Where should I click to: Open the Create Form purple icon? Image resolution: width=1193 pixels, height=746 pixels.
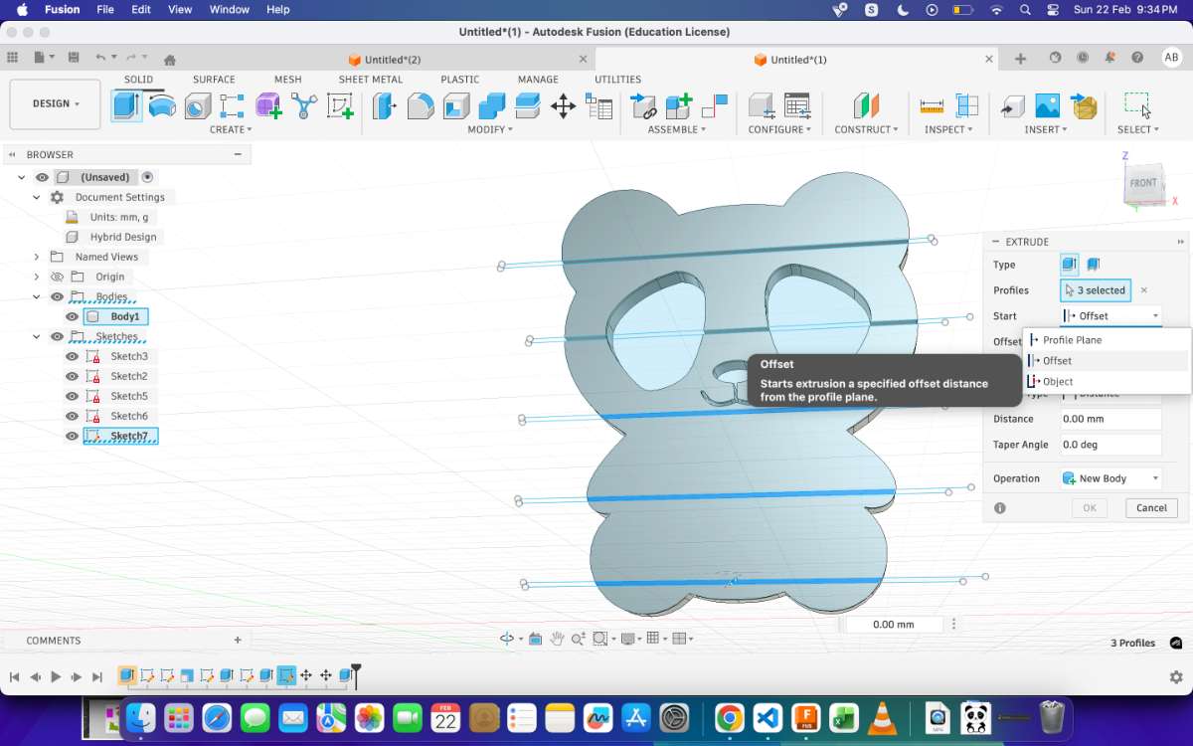click(x=268, y=105)
